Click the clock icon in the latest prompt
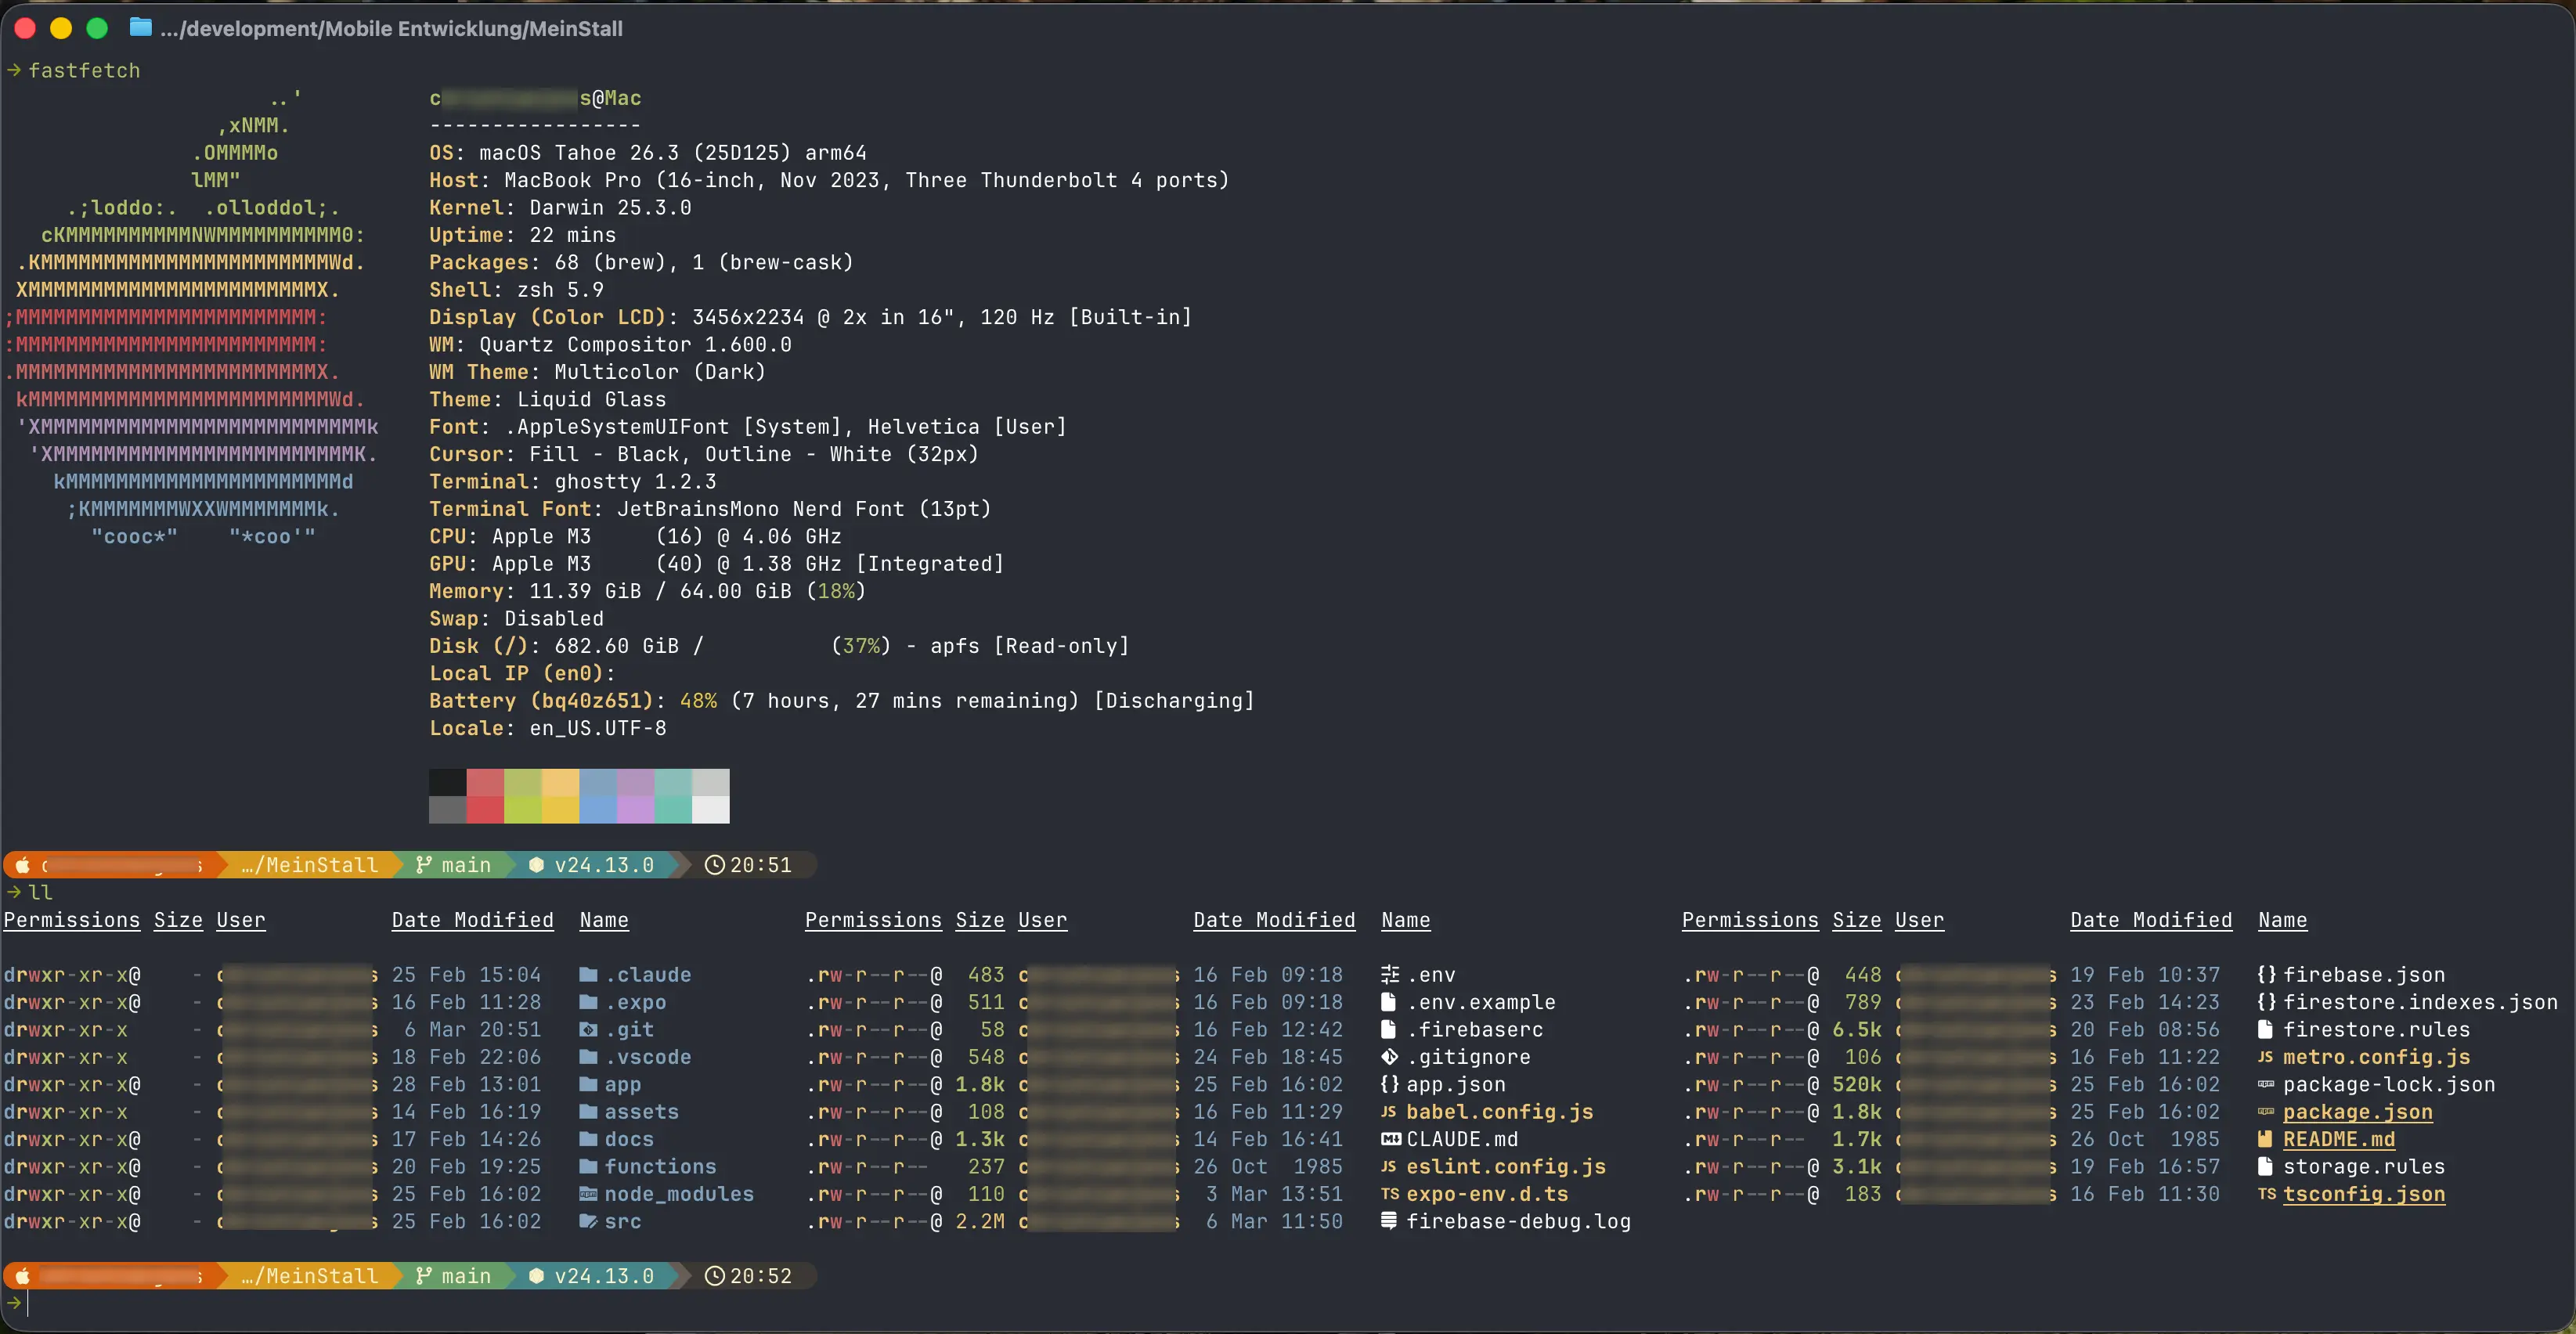The height and width of the screenshot is (1334, 2576). point(715,1276)
